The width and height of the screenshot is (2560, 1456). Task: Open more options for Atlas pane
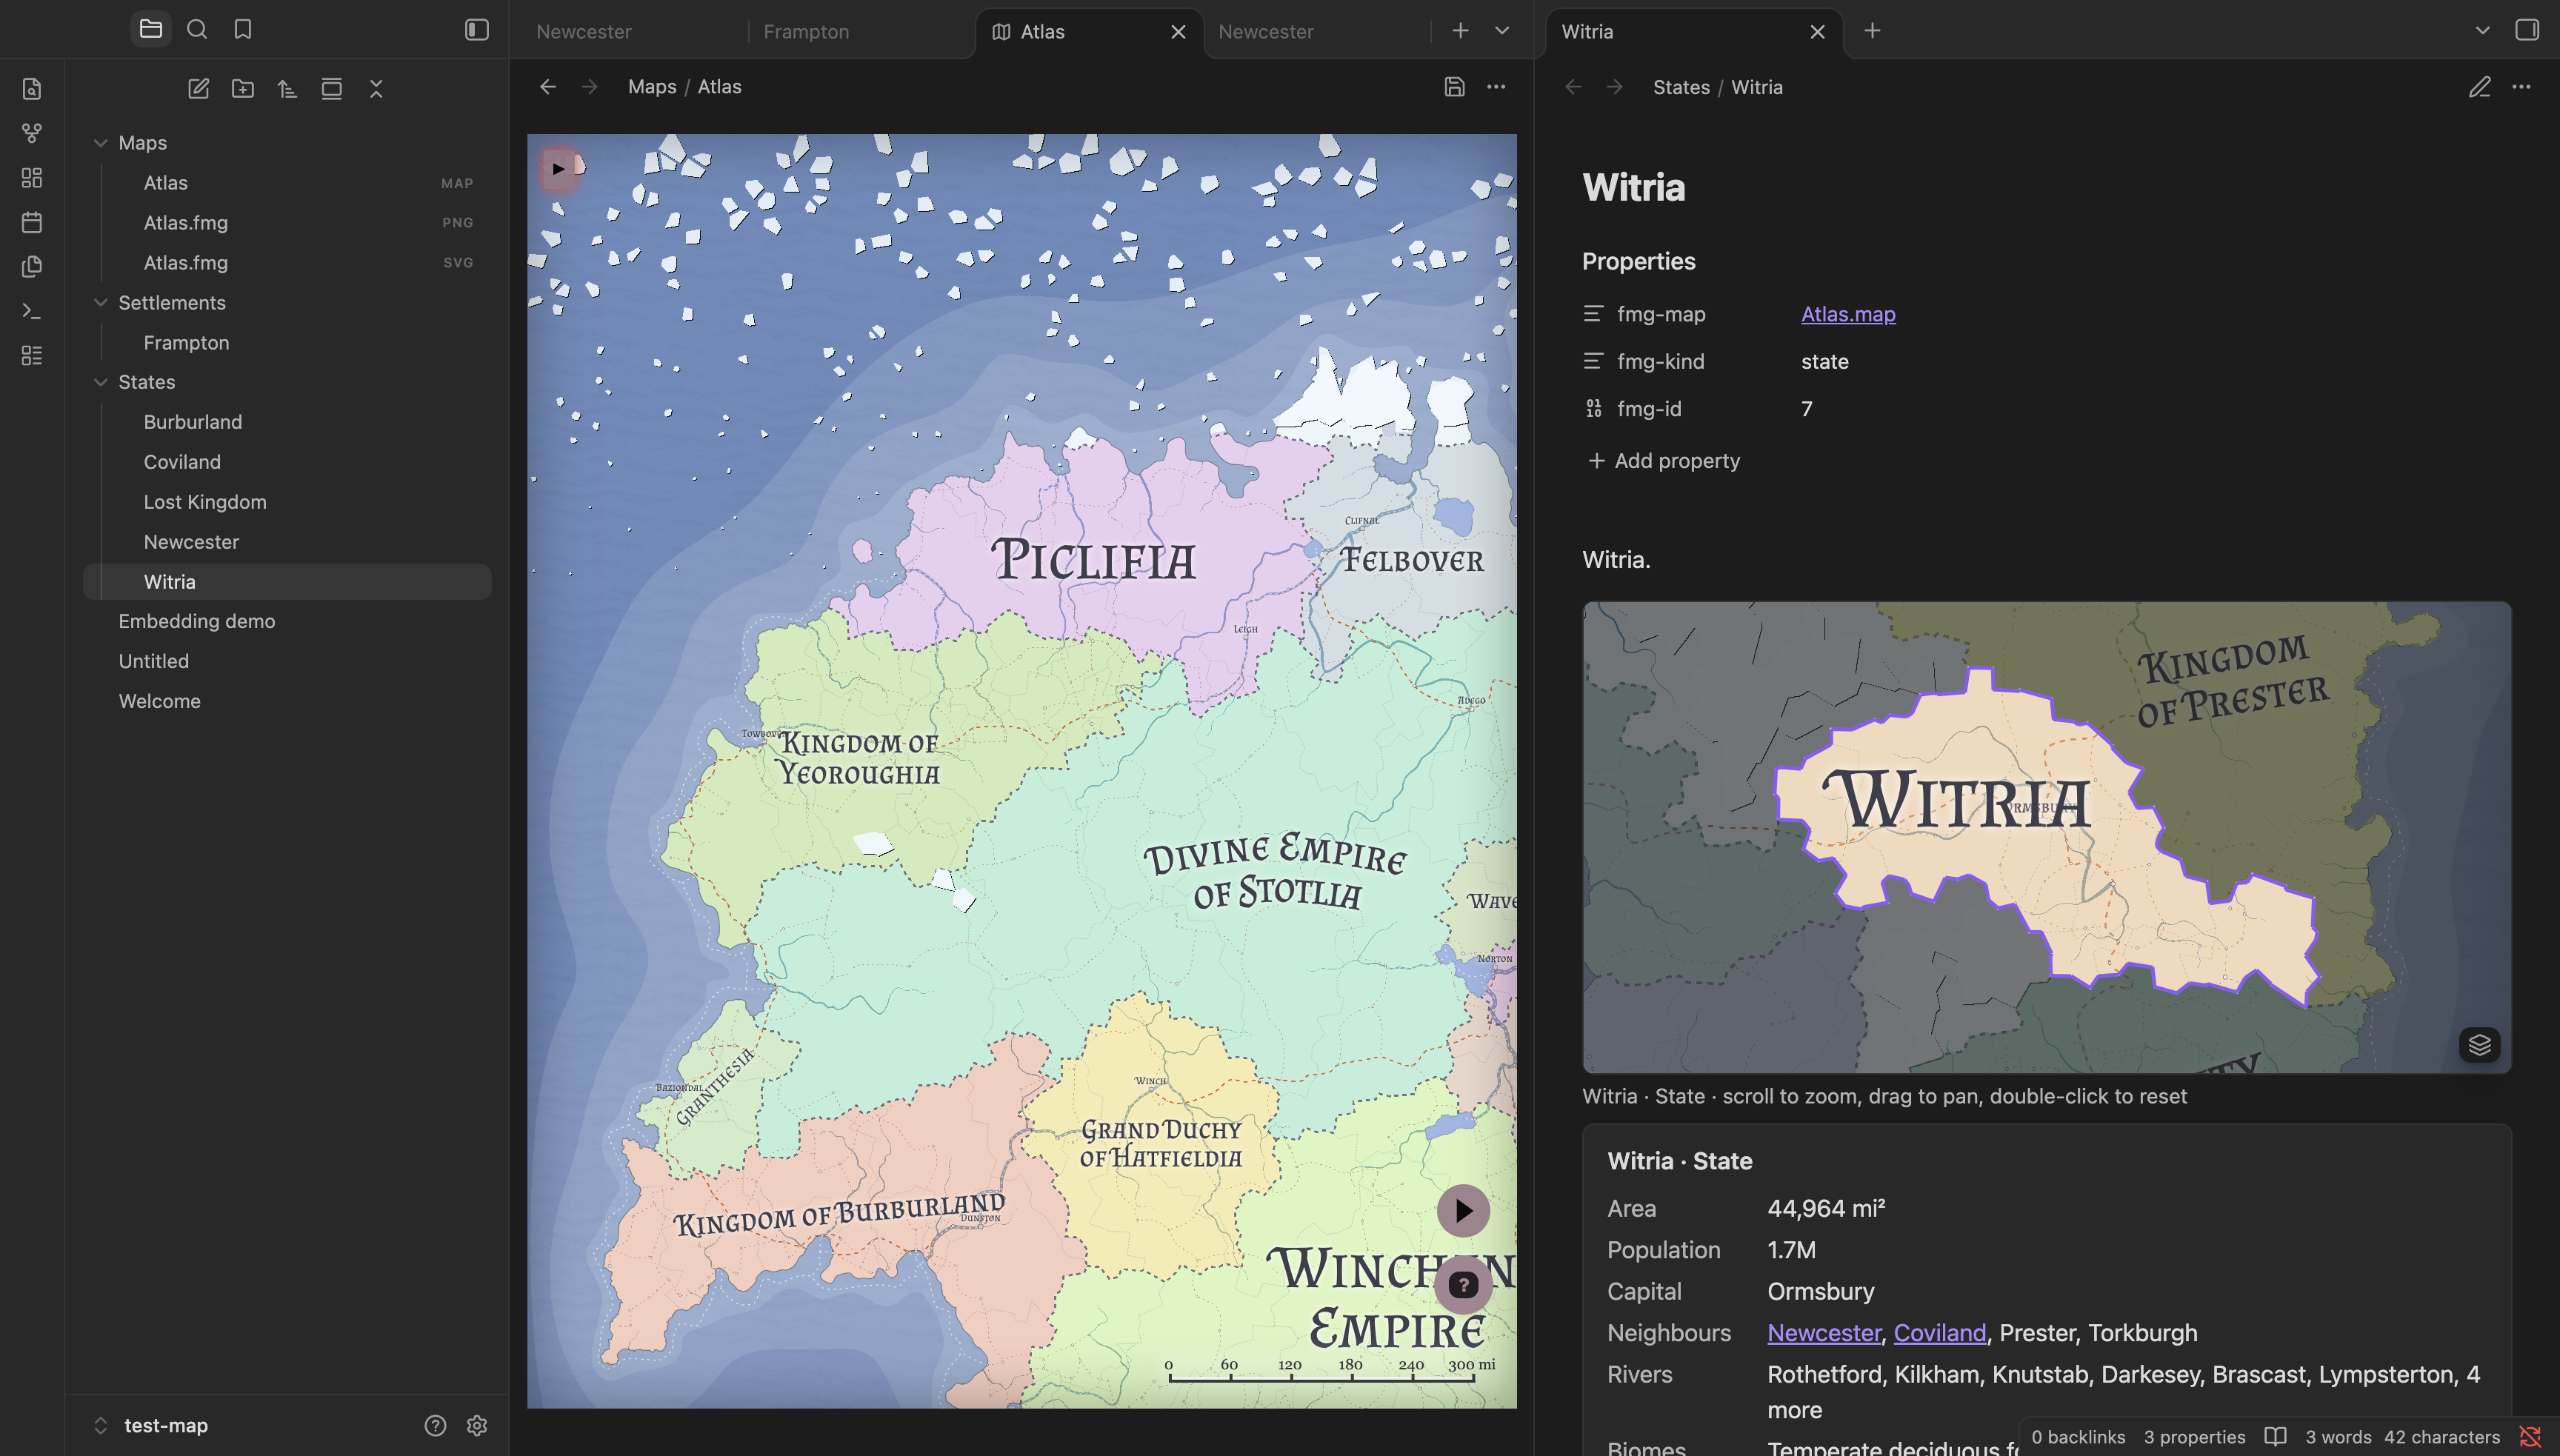coord(1496,87)
